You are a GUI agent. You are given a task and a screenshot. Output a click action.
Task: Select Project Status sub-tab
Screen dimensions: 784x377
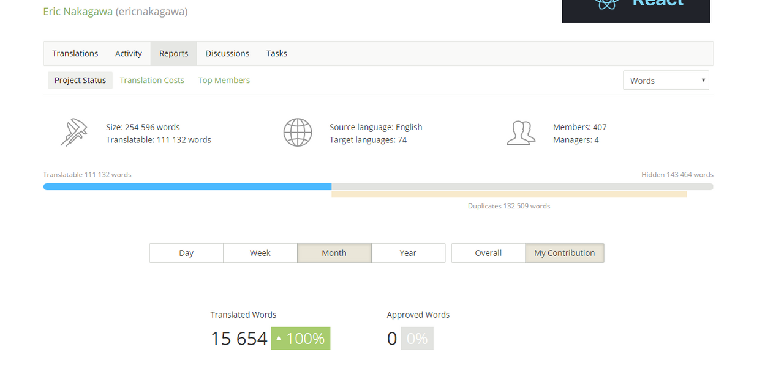pyautogui.click(x=80, y=80)
